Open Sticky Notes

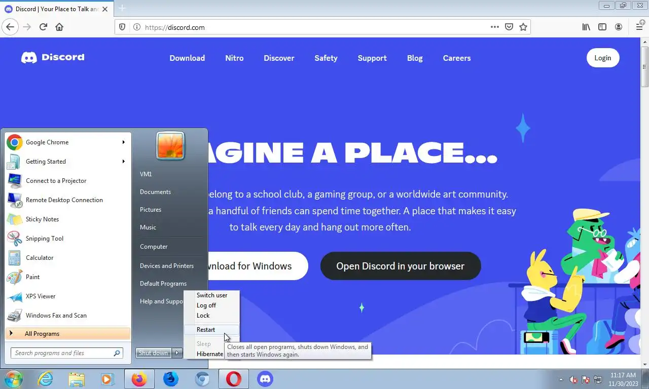(x=67, y=219)
